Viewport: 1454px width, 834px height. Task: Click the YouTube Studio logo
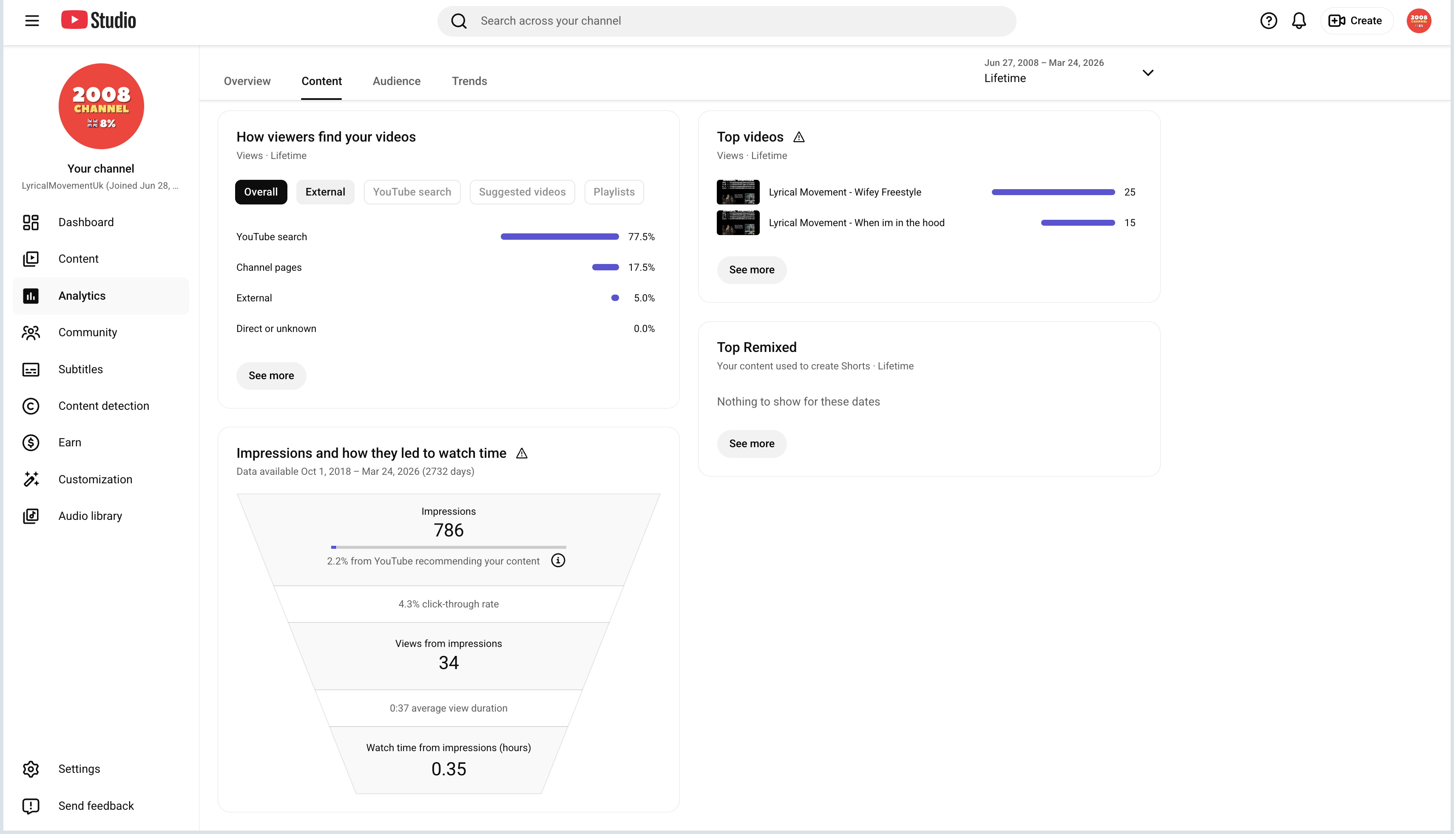(x=99, y=20)
